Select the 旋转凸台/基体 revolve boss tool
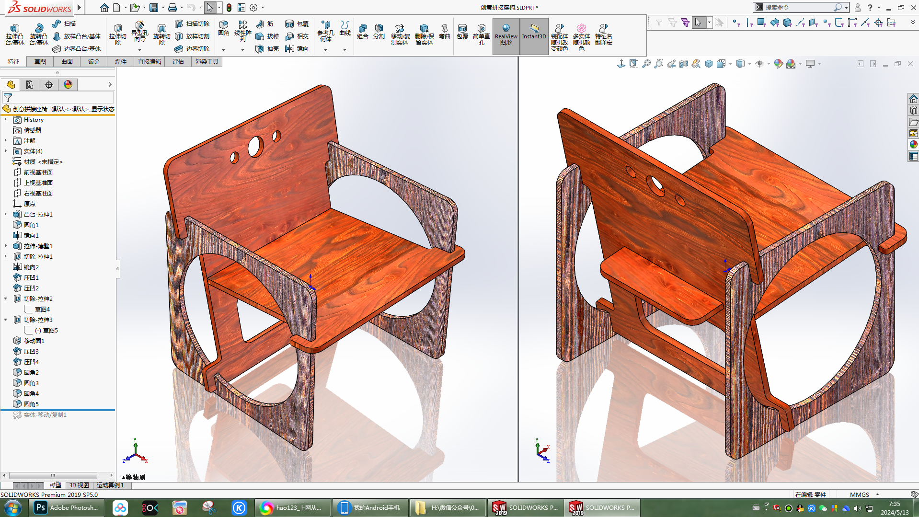This screenshot has height=517, width=919. coord(39,34)
